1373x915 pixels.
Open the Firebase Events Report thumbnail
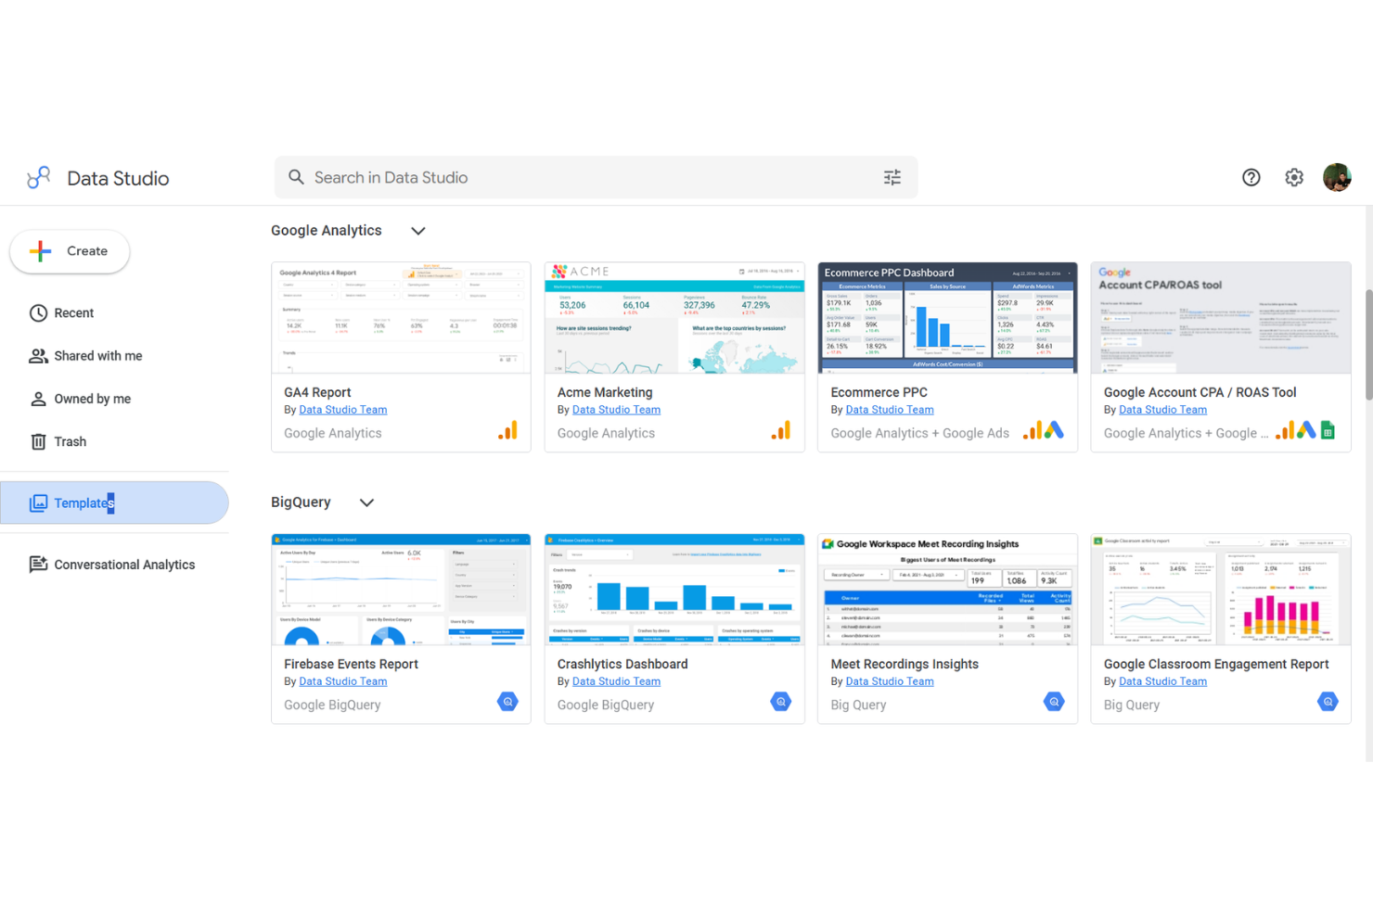401,590
